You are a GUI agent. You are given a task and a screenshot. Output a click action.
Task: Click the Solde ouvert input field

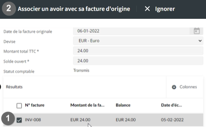click(x=138, y=61)
